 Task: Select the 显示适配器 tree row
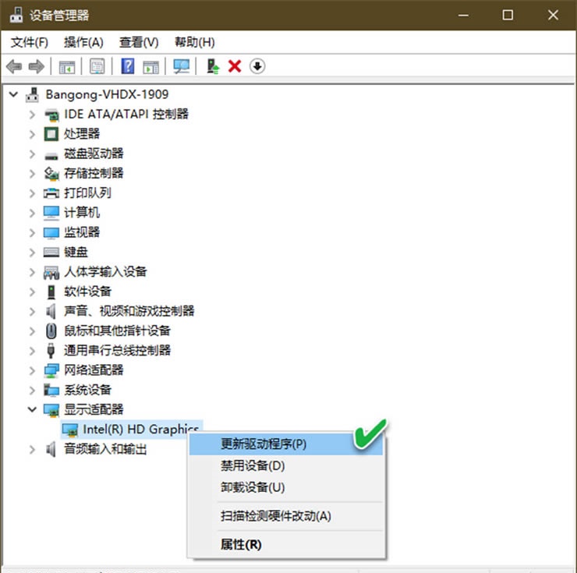tap(94, 409)
